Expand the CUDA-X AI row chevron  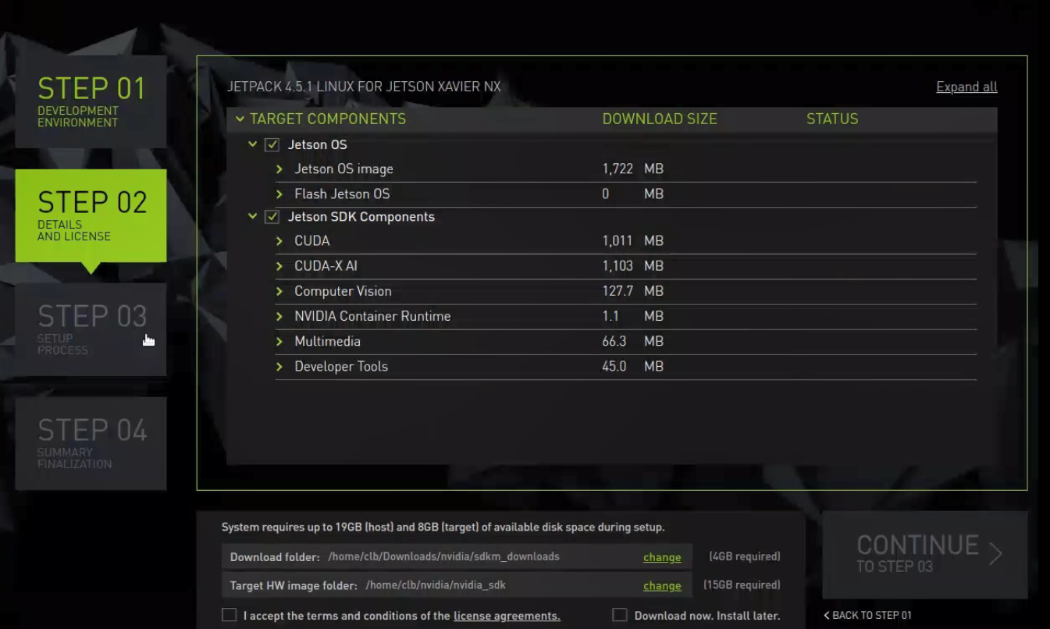(x=279, y=266)
